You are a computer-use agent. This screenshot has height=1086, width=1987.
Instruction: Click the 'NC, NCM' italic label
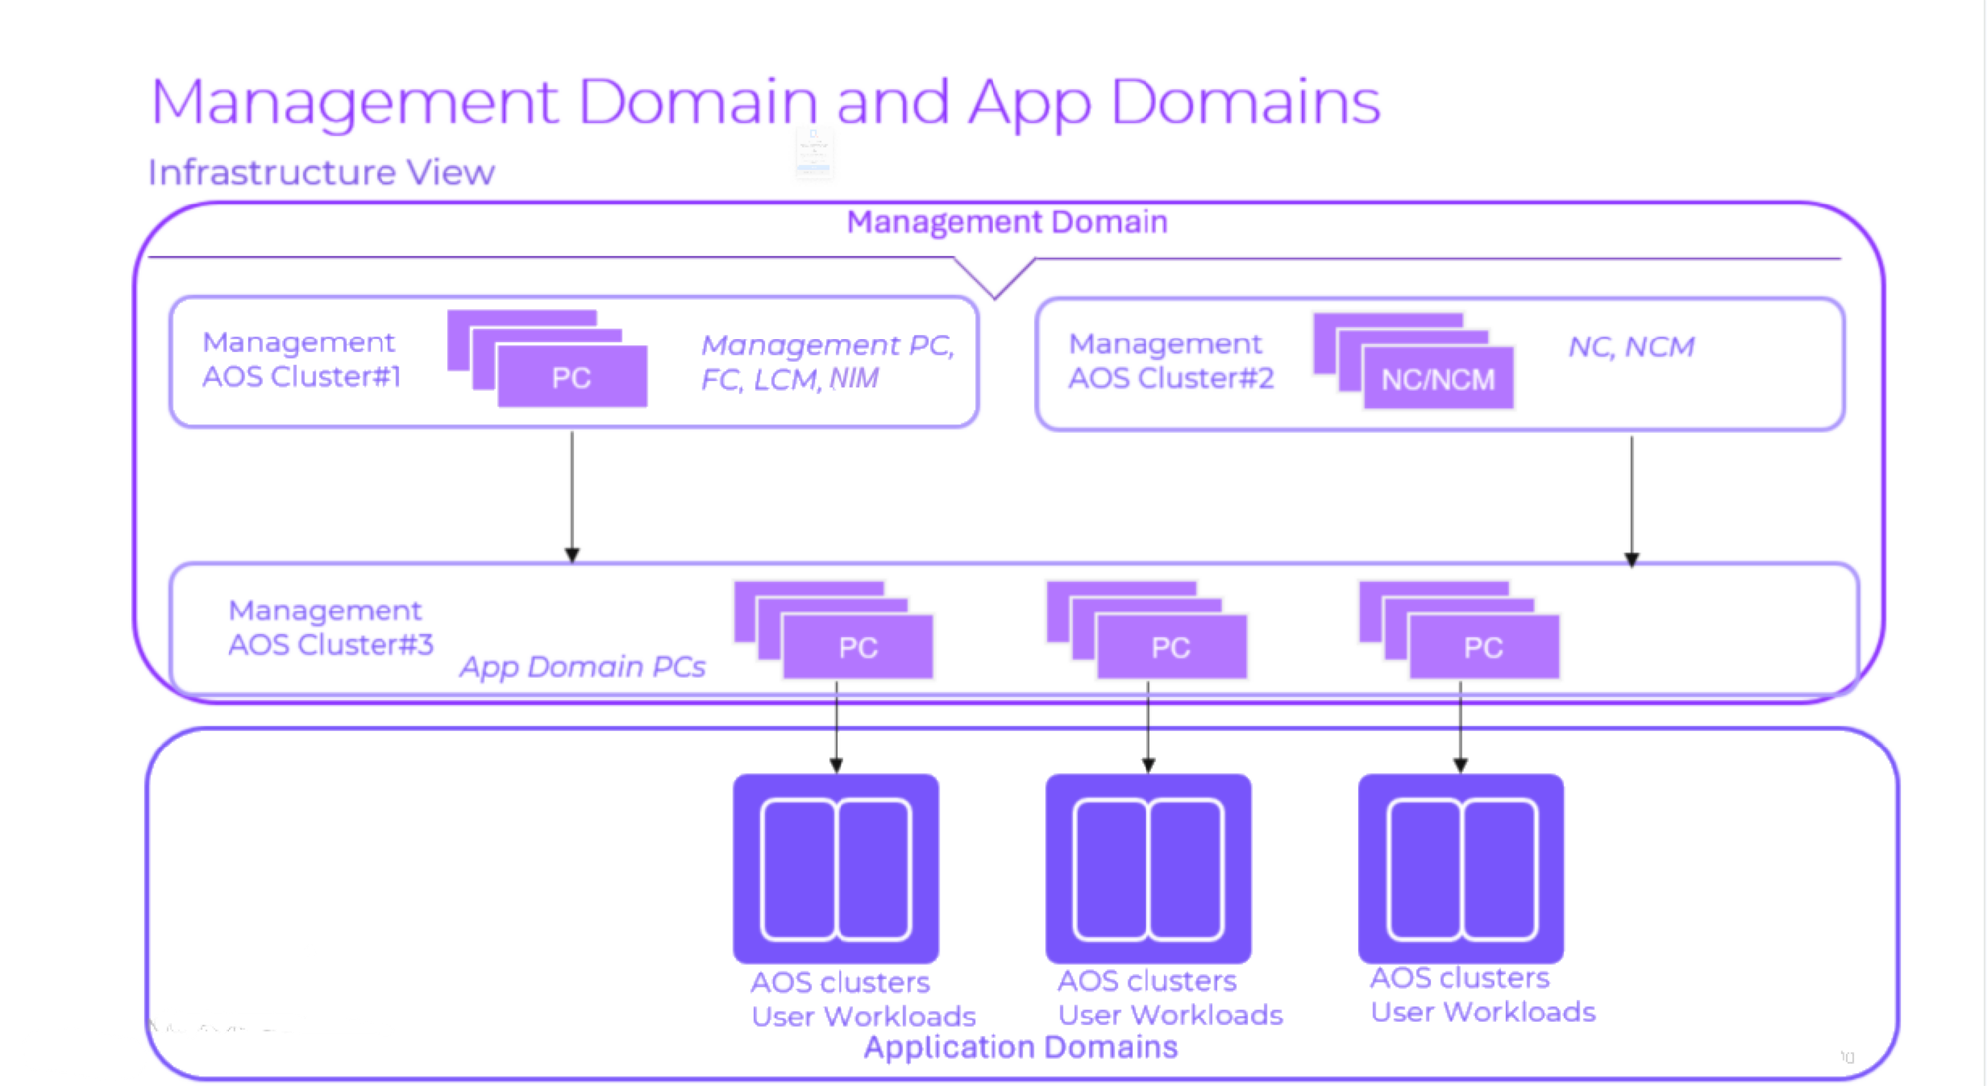coord(1630,346)
